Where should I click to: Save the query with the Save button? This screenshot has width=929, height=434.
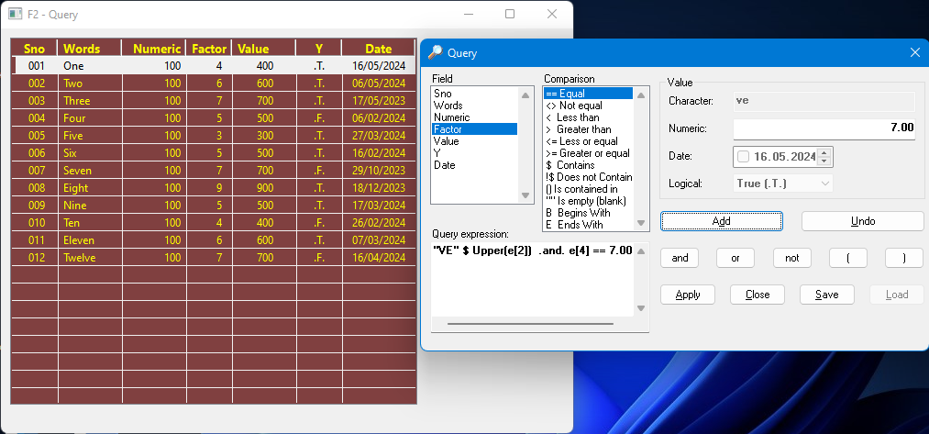pyautogui.click(x=826, y=295)
